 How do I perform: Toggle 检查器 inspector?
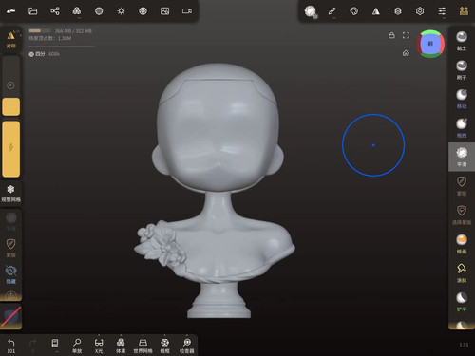(x=187, y=346)
